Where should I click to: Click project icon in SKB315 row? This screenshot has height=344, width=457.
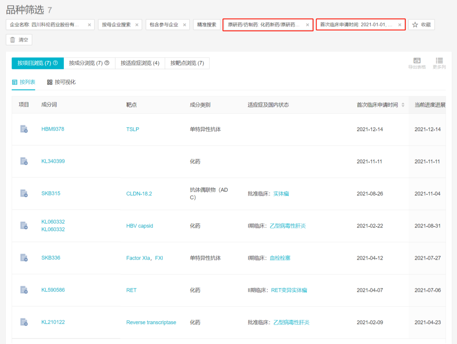[x=24, y=193]
